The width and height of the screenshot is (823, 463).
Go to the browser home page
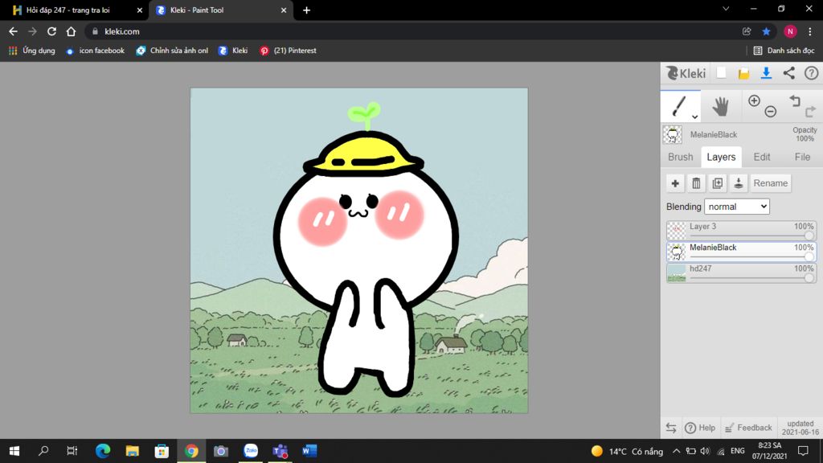pos(71,31)
